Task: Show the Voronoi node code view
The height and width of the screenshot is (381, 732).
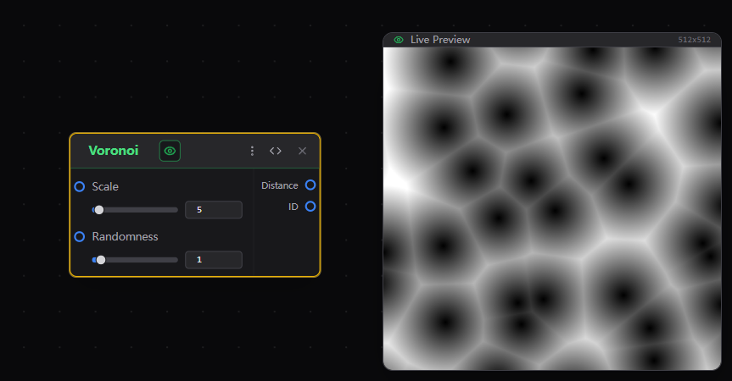Action: click(x=276, y=151)
